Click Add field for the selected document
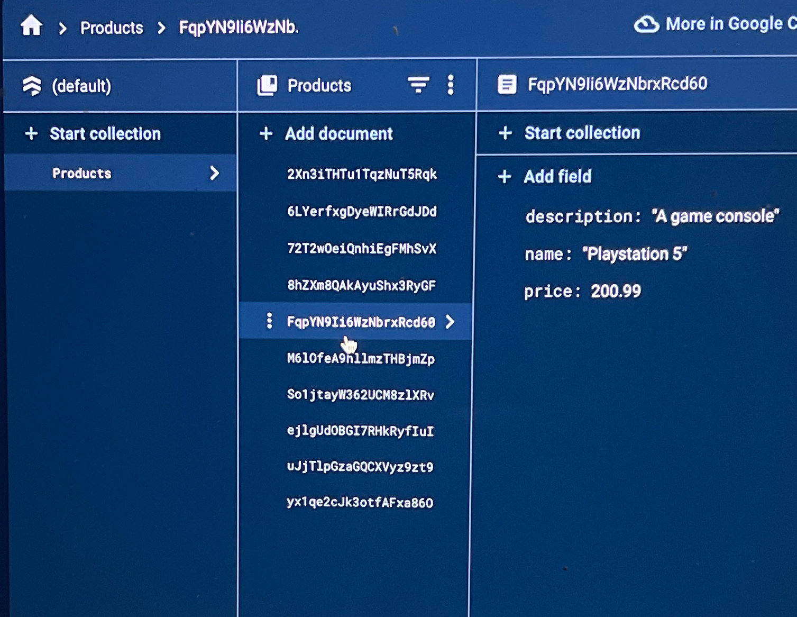 557,177
